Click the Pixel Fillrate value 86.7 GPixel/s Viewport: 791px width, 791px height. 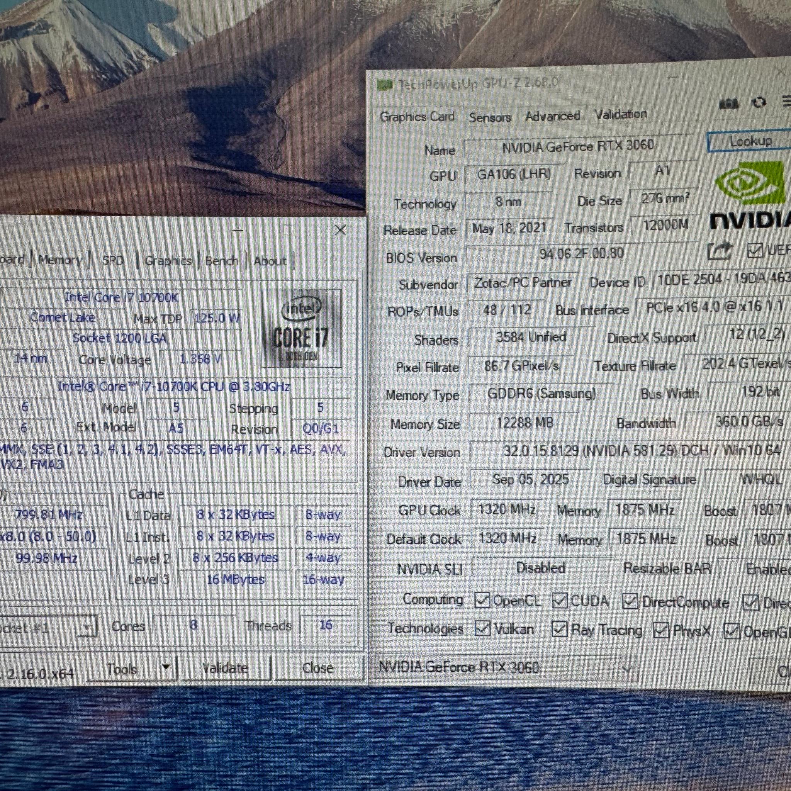521,366
